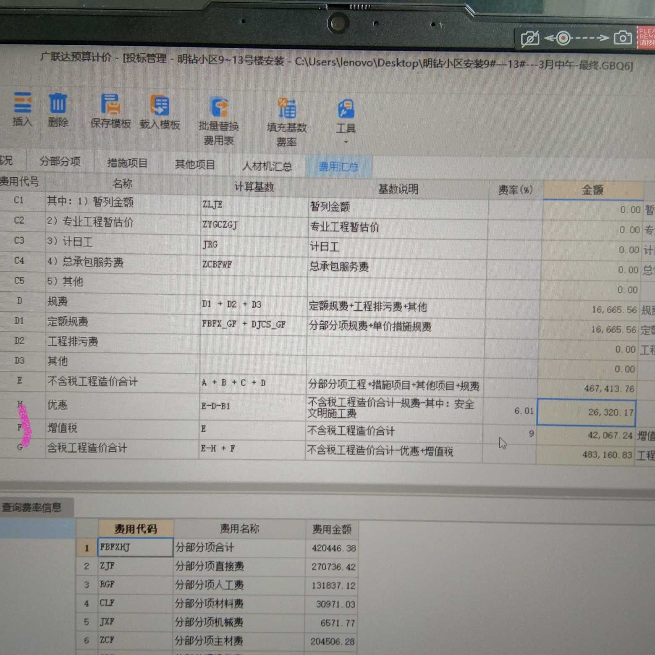This screenshot has height=655, width=655.
Task: Click the 204506.28 amount cell
Action: tap(332, 641)
